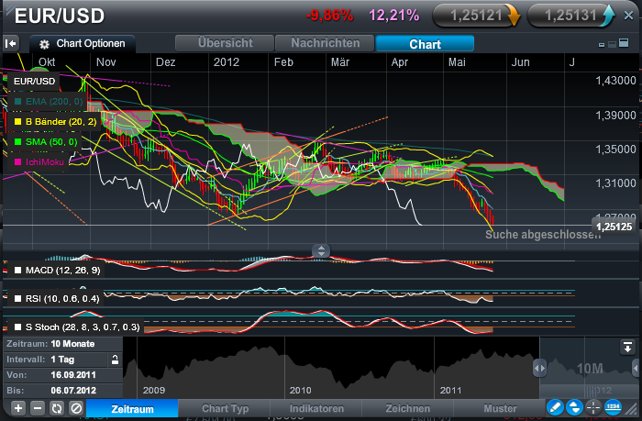
Task: Click the 1234 price label icon
Action: point(613,407)
